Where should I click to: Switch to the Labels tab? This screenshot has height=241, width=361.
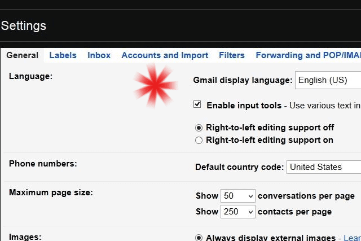click(x=63, y=55)
